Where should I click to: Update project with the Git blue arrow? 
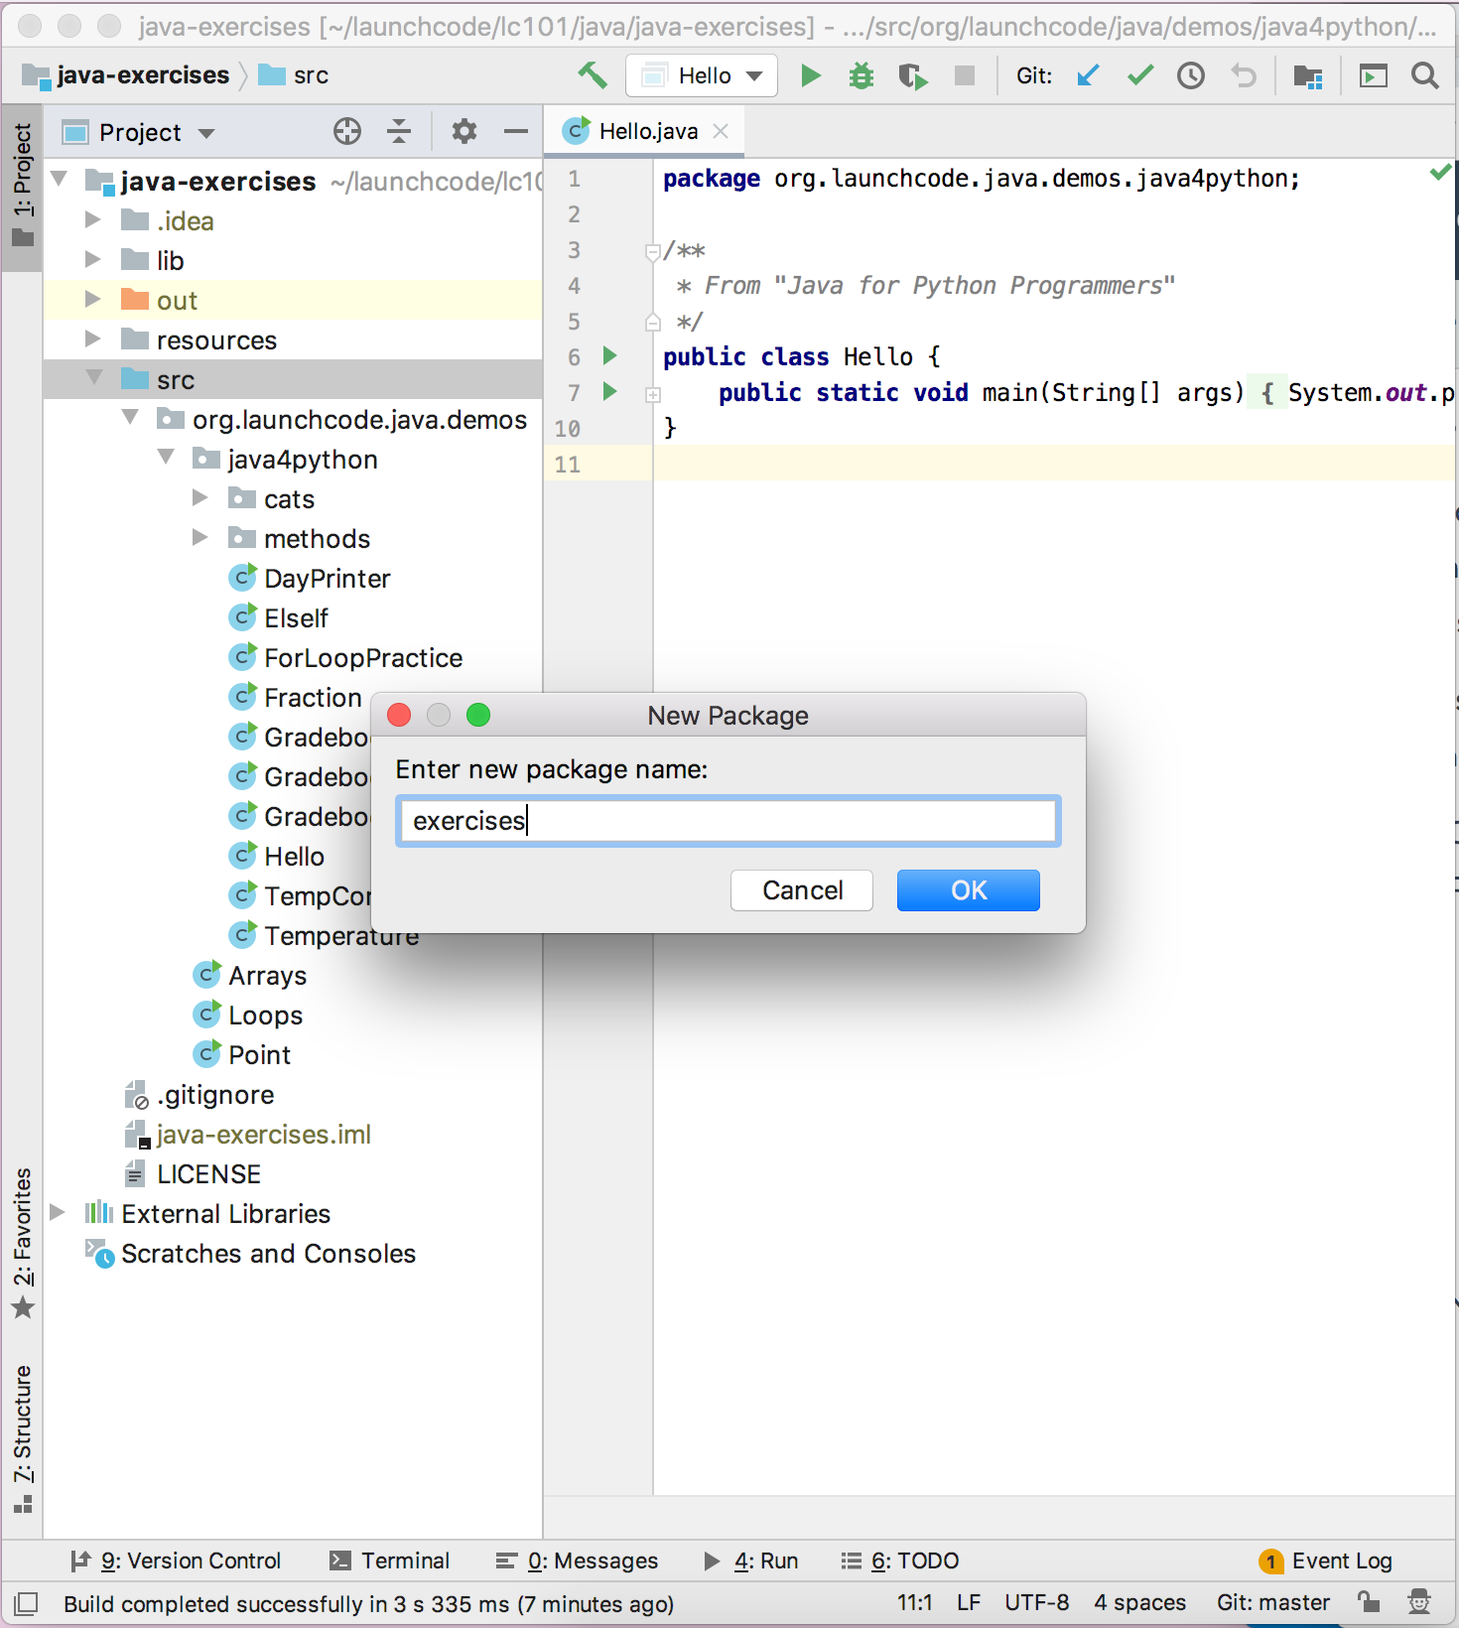click(x=1088, y=75)
